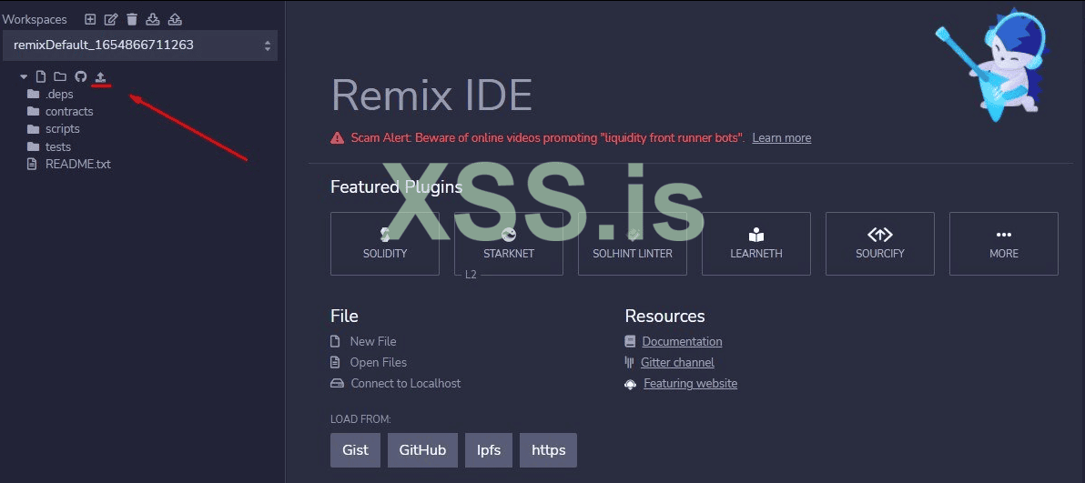The height and width of the screenshot is (483, 1085).
Task: Click the scam alert warning triangle icon
Action: click(x=337, y=137)
